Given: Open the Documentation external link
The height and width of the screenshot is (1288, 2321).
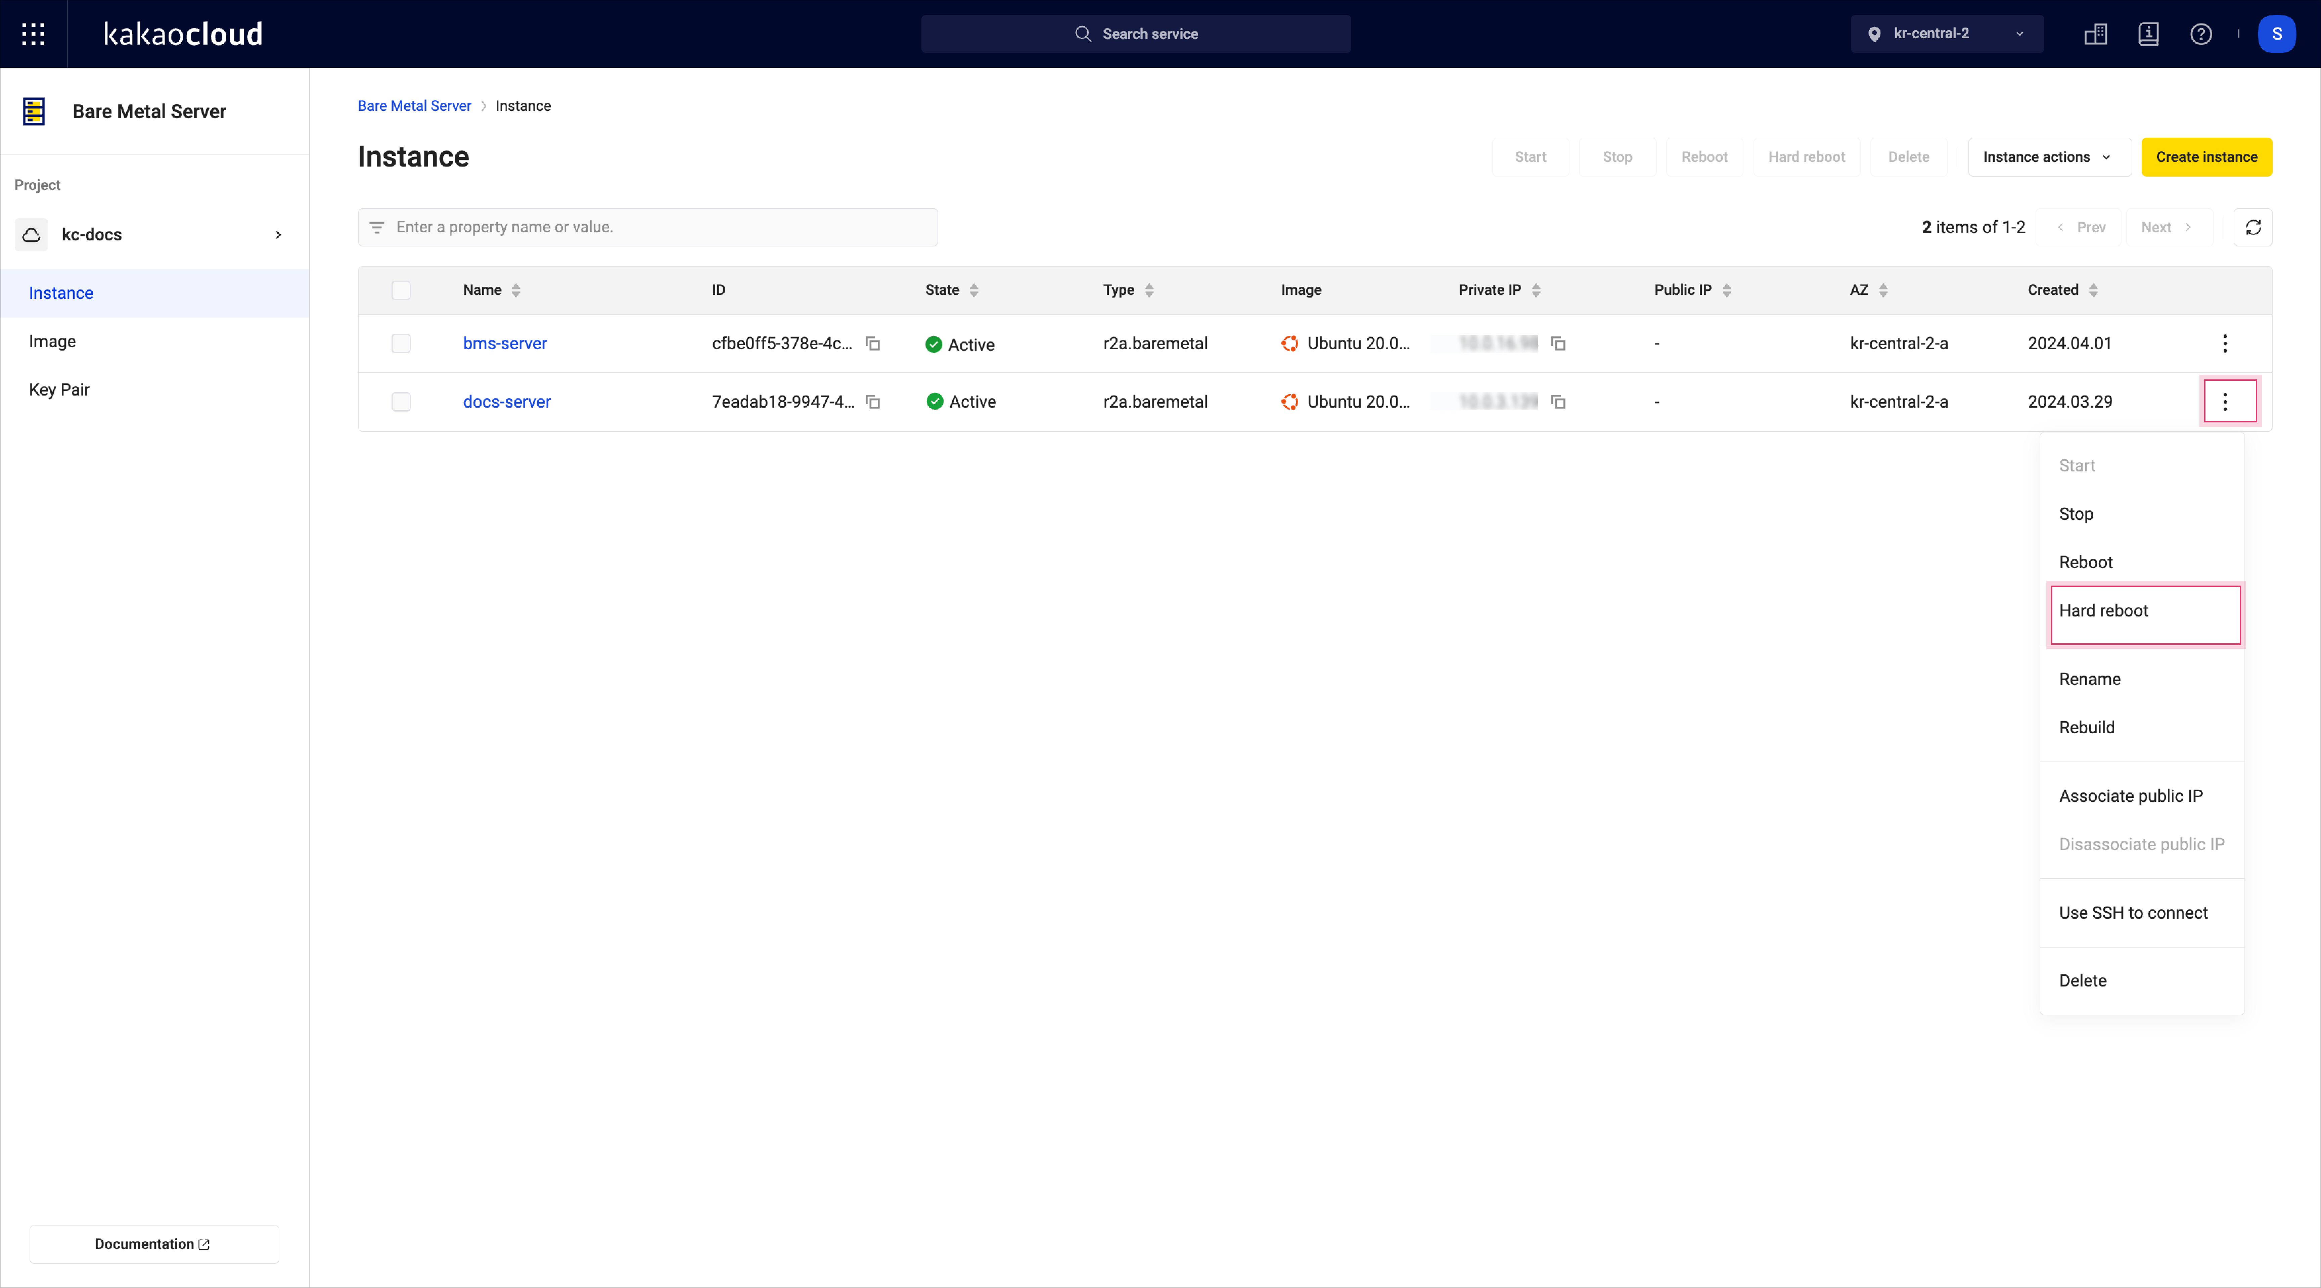Looking at the screenshot, I should (154, 1244).
